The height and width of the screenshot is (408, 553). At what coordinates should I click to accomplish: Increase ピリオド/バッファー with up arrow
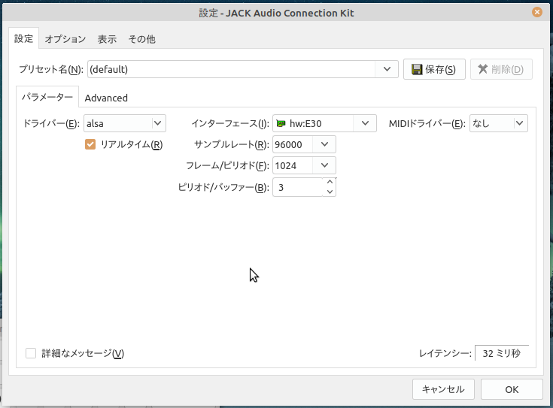[330, 182]
